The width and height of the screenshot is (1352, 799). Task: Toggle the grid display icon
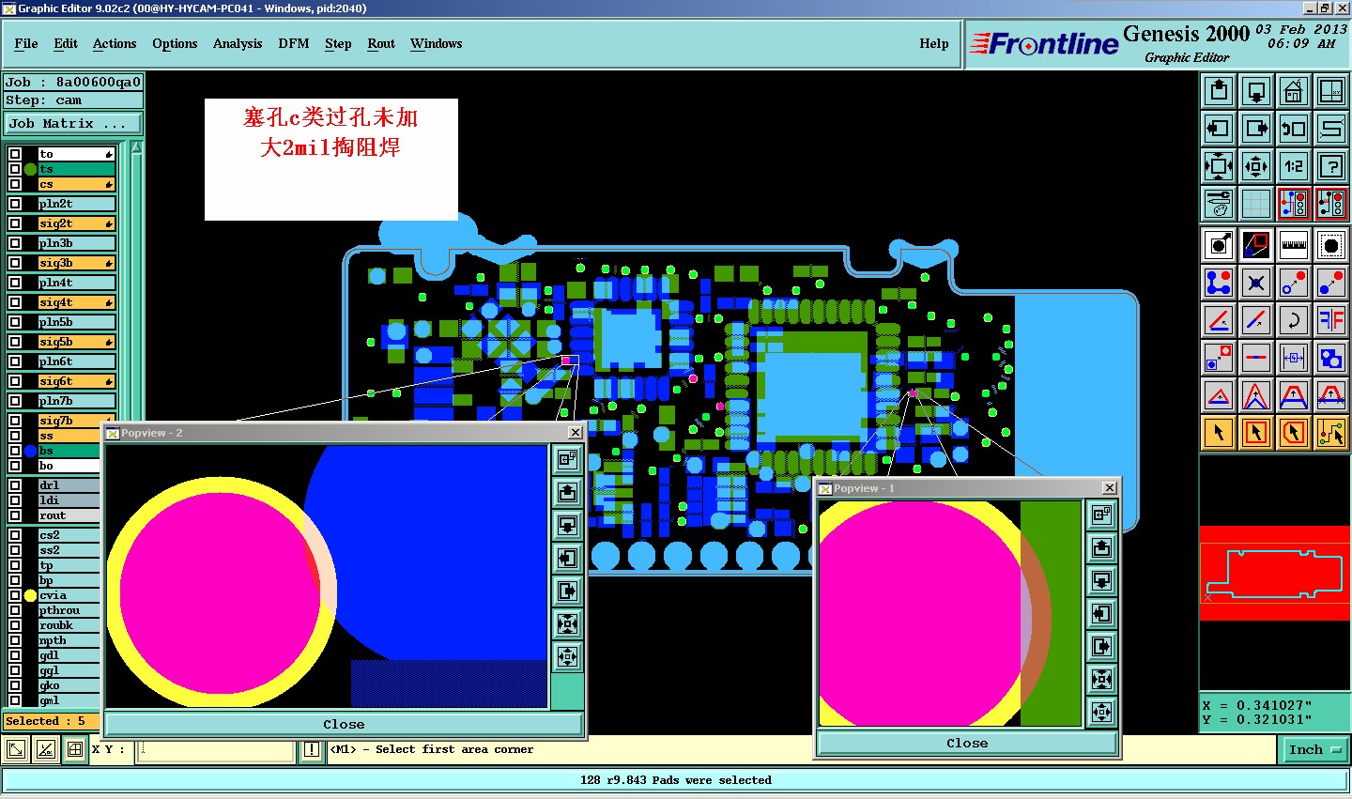pyautogui.click(x=1256, y=203)
